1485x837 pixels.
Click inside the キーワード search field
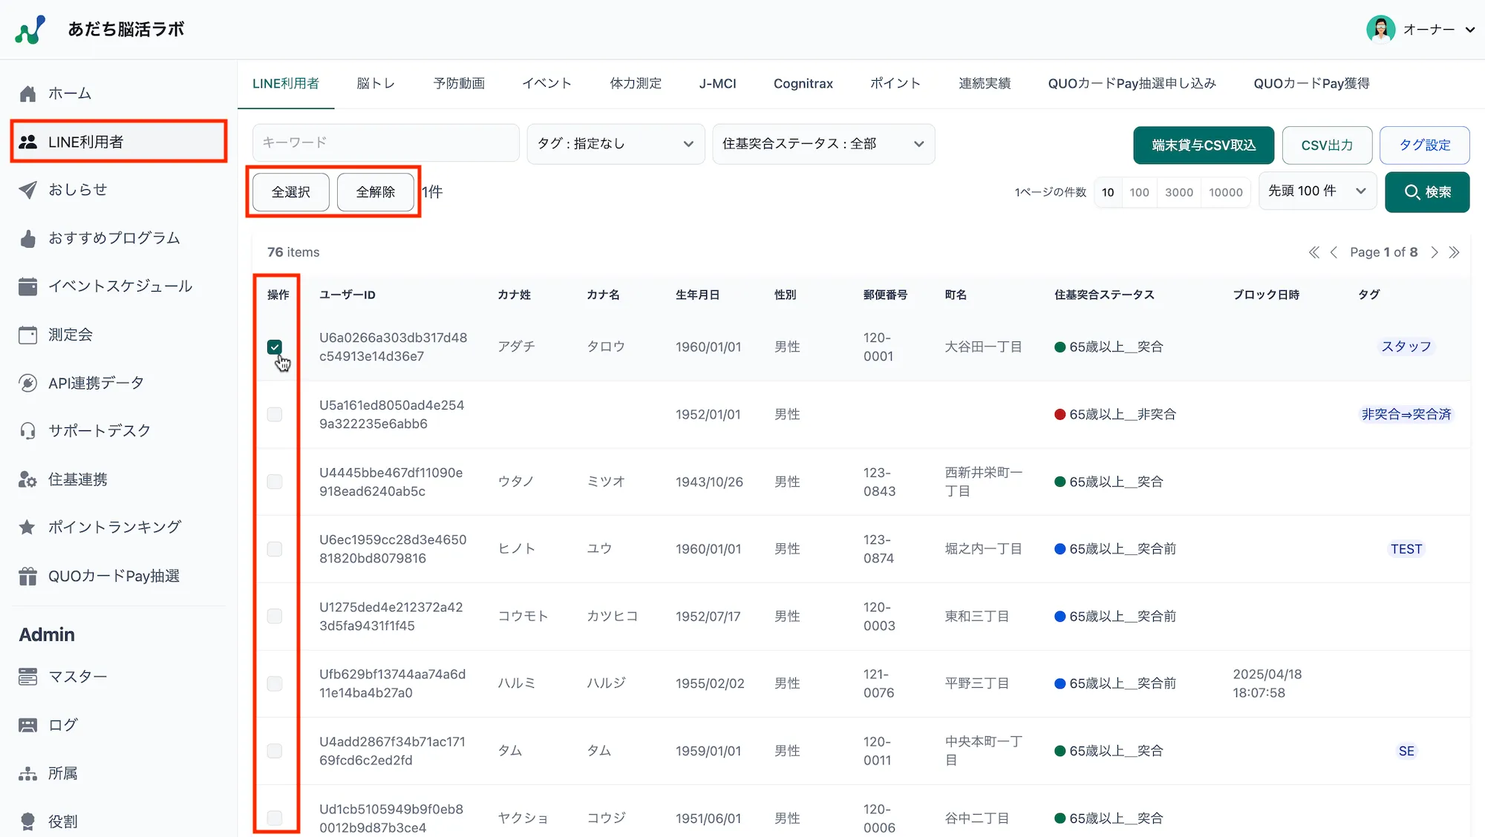(385, 142)
